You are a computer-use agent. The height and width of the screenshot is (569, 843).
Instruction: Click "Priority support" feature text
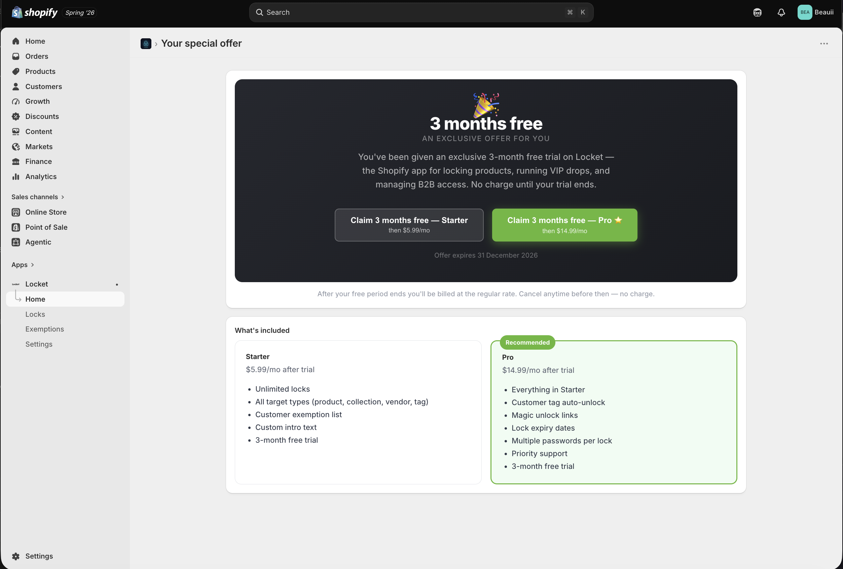click(x=539, y=453)
